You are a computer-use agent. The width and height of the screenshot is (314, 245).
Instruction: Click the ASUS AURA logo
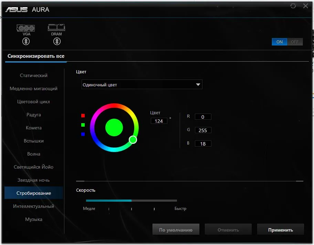pyautogui.click(x=27, y=10)
